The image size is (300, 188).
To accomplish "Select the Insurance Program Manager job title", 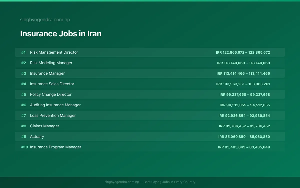I will point(55,147).
